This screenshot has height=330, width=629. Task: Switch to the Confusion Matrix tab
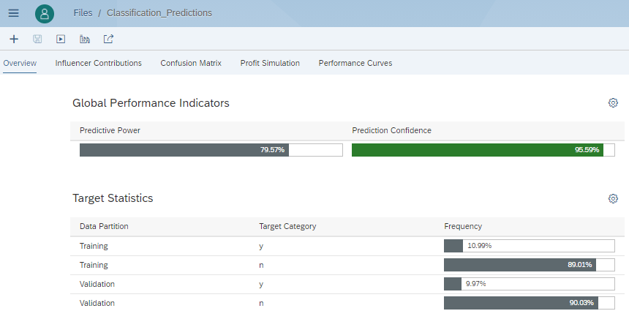pos(191,63)
